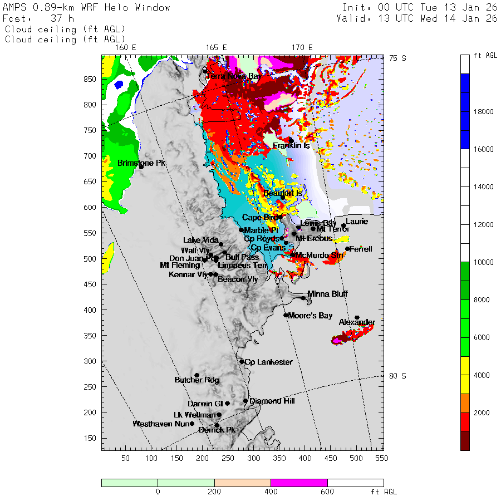The image size is (501, 501).
Task: Click the Alexander station marker dot
Action: [357, 317]
